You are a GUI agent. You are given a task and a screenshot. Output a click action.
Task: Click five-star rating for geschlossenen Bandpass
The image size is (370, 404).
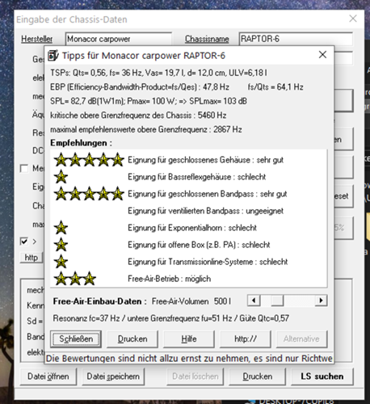[x=89, y=194]
